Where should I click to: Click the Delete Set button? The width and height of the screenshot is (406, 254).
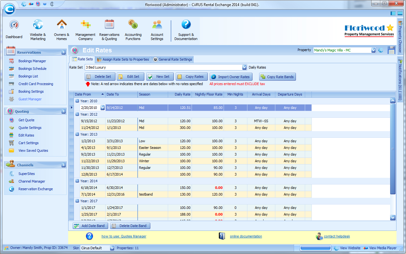tap(100, 77)
